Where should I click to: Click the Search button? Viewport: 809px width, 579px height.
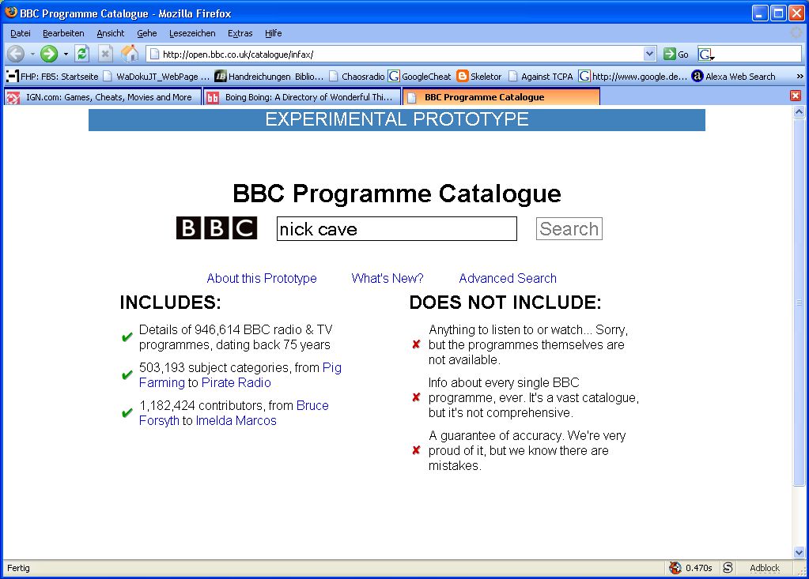[x=569, y=229]
